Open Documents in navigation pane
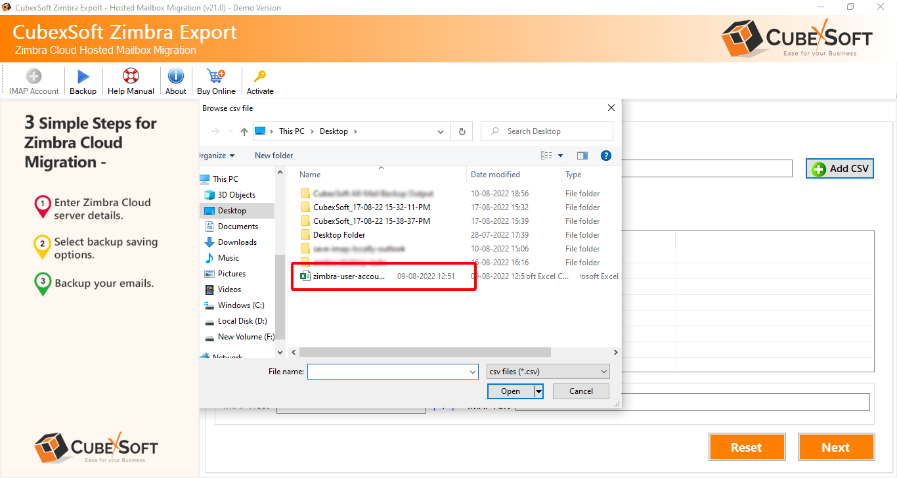Screen dimensions: 897x478 coord(238,227)
